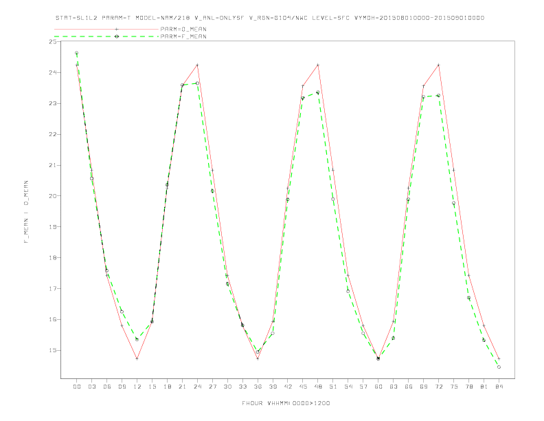This screenshot has height=421, width=544.
Task: Click x-axis forecast hour label 45
Action: pos(303,387)
